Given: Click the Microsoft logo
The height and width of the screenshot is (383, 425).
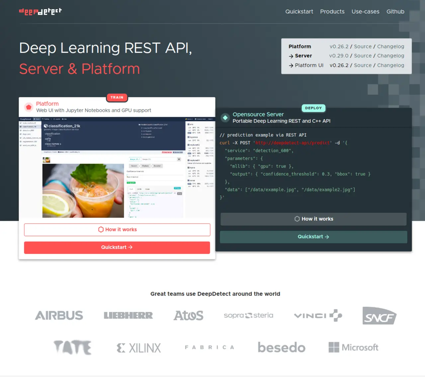Looking at the screenshot, I should coord(353,347).
